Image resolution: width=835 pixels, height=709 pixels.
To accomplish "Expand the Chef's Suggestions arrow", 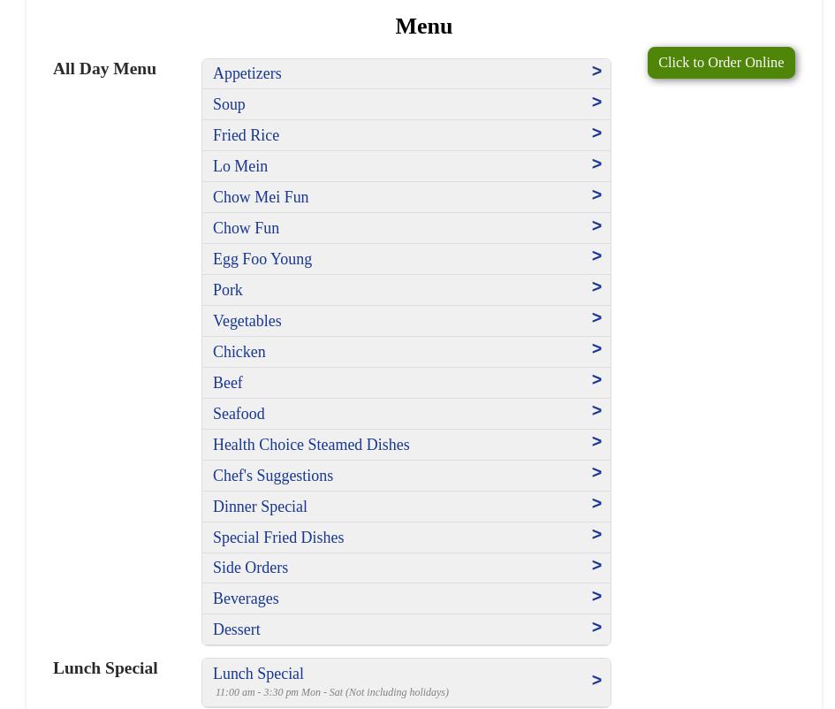I will (596, 473).
